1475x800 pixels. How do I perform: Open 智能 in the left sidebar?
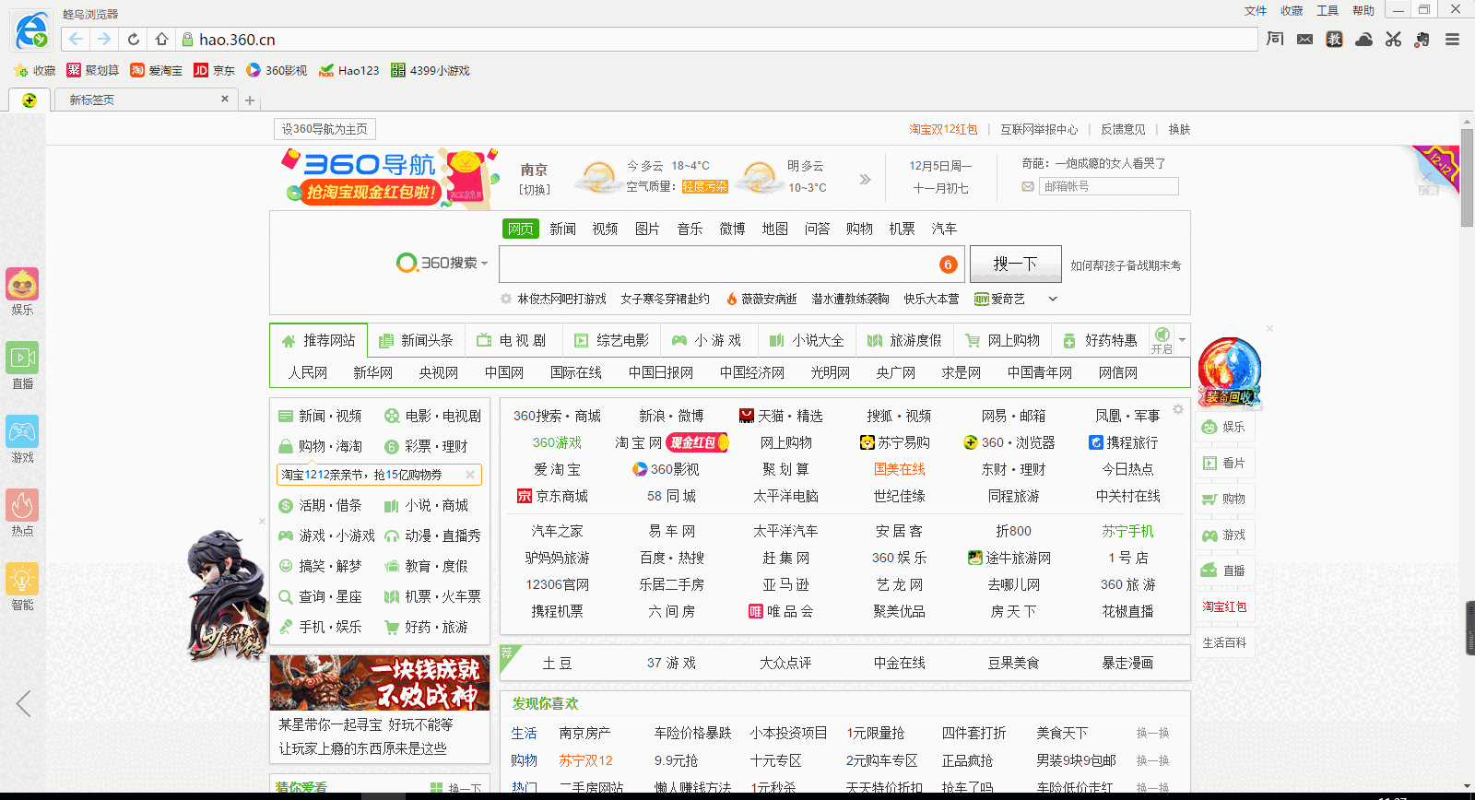(x=22, y=586)
